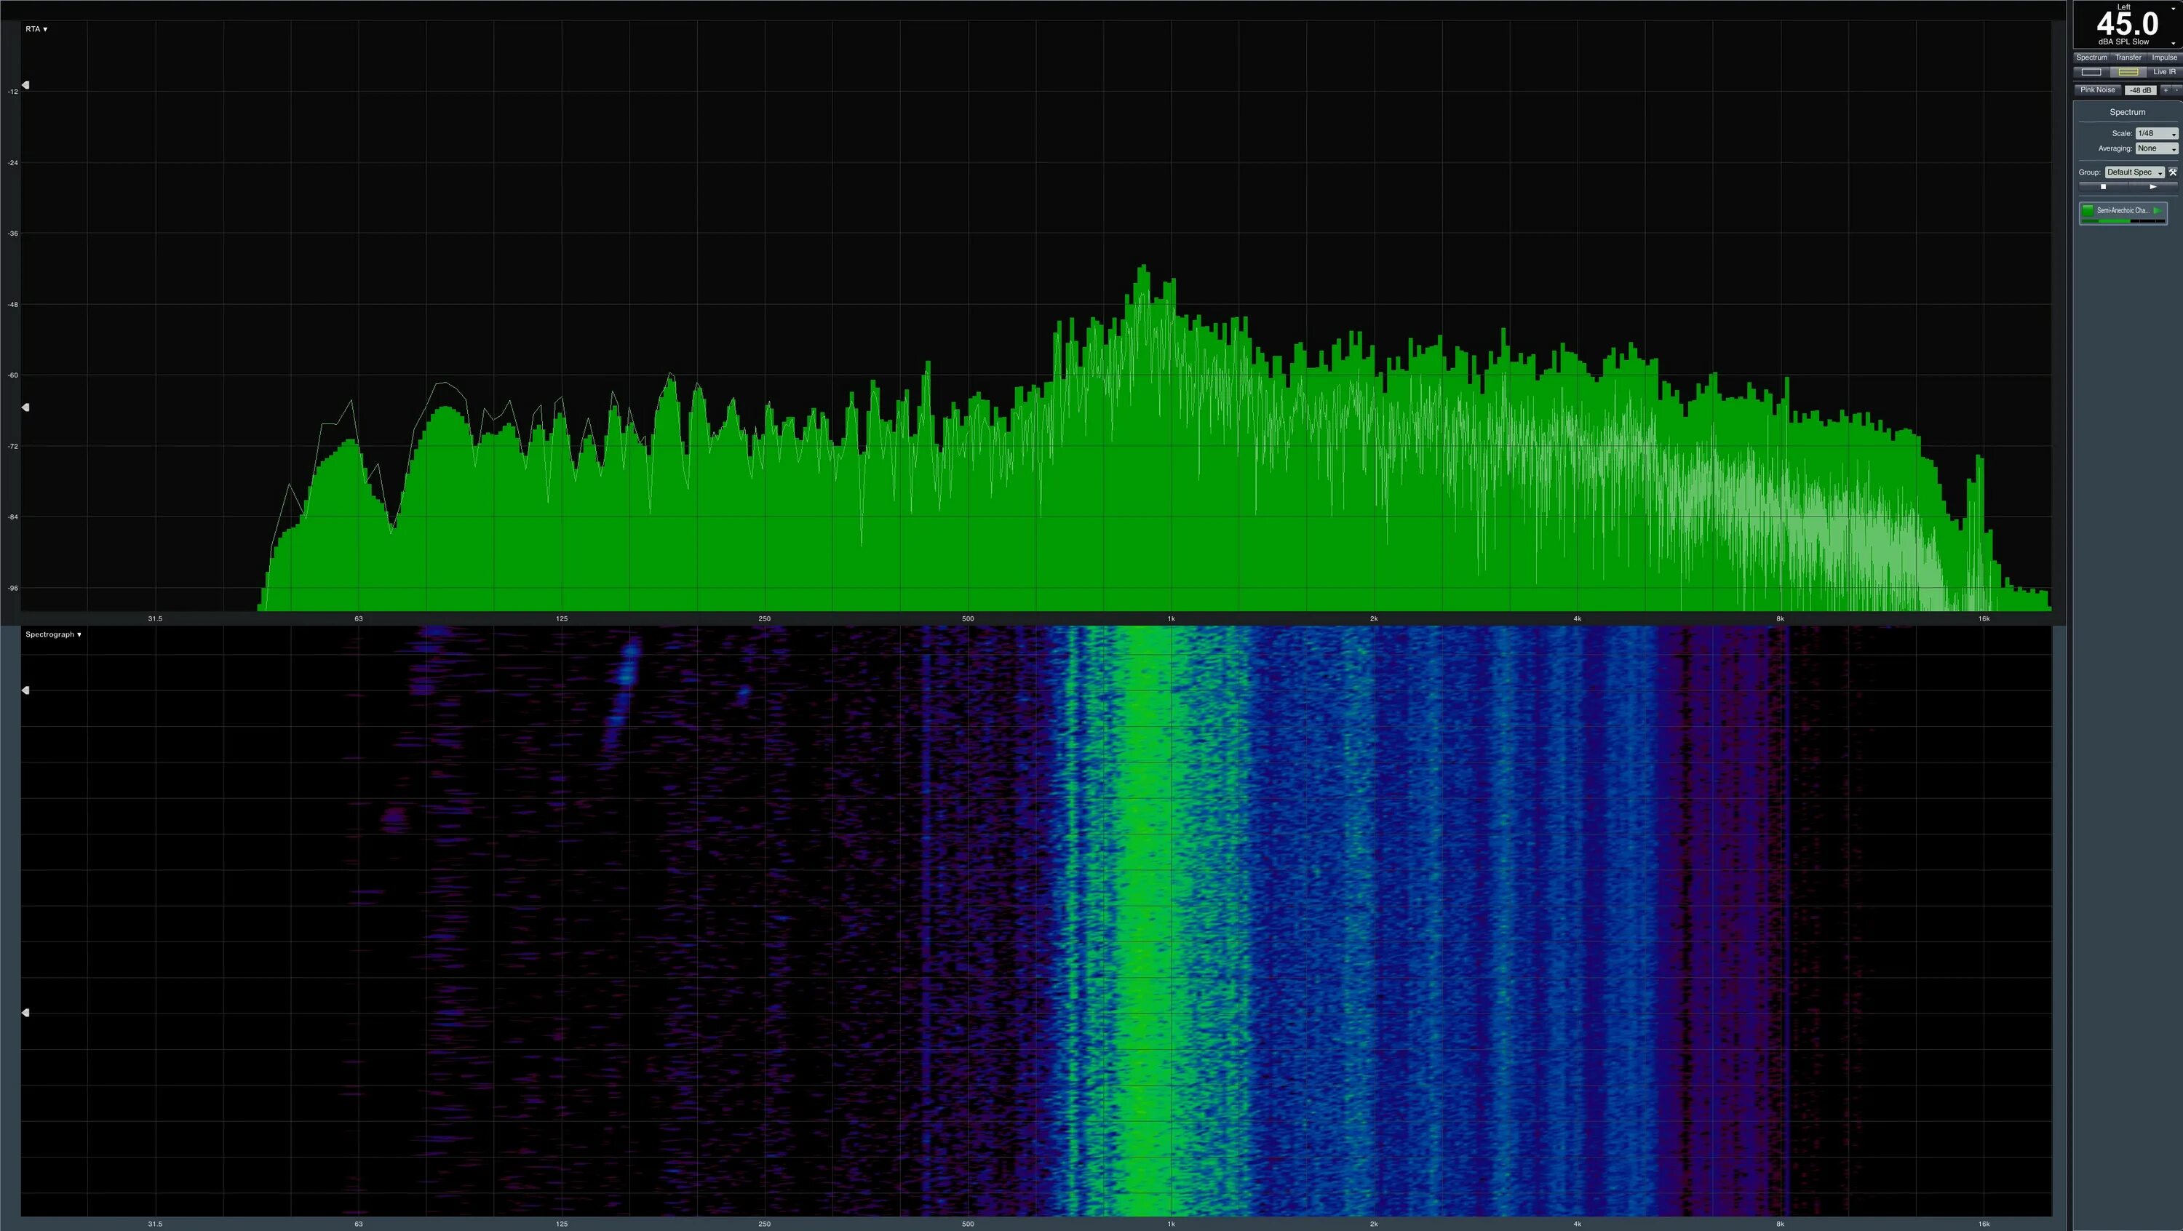Increase generator level with plus button

point(2166,89)
